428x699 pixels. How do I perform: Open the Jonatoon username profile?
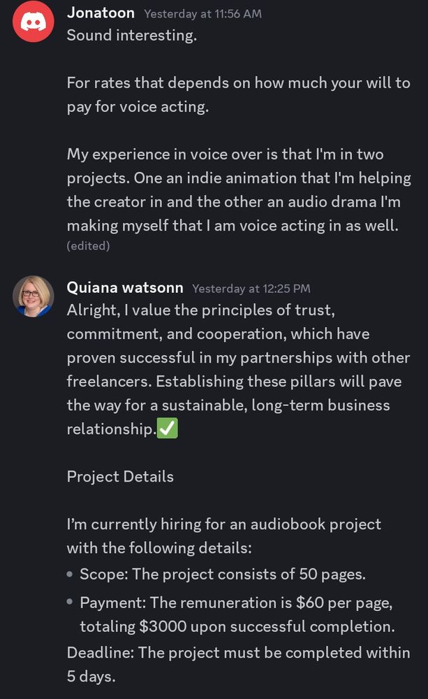pos(101,13)
